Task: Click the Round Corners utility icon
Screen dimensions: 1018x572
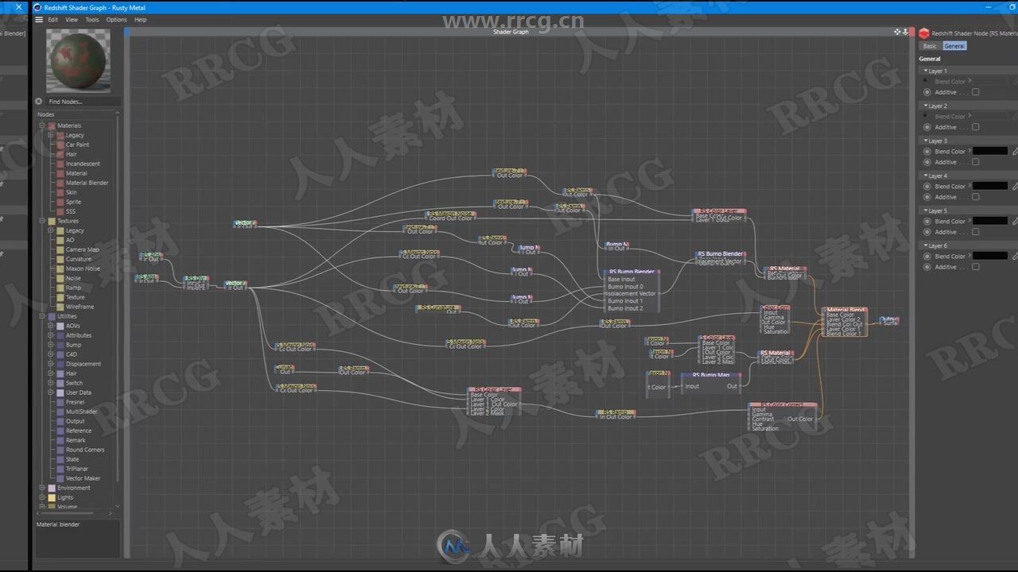Action: [60, 450]
